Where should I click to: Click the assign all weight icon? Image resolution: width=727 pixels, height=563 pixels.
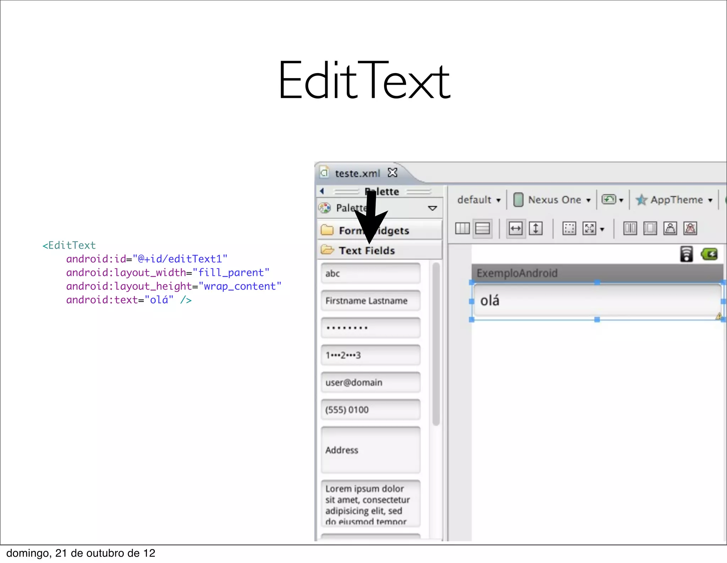tap(650, 228)
